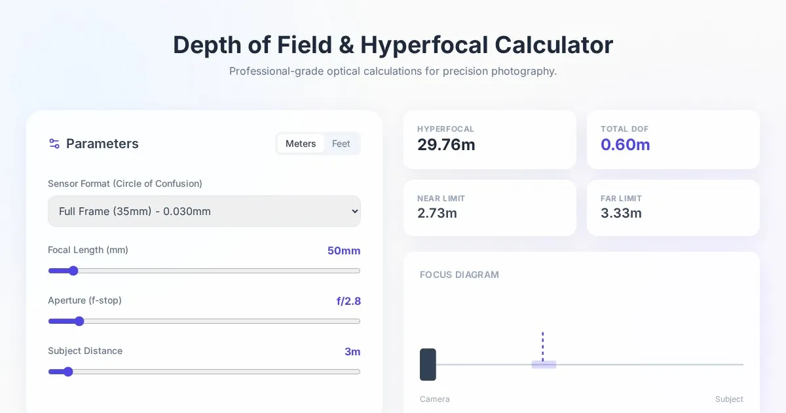Click the Focal Length slider handle
The image size is (786, 413).
[73, 271]
